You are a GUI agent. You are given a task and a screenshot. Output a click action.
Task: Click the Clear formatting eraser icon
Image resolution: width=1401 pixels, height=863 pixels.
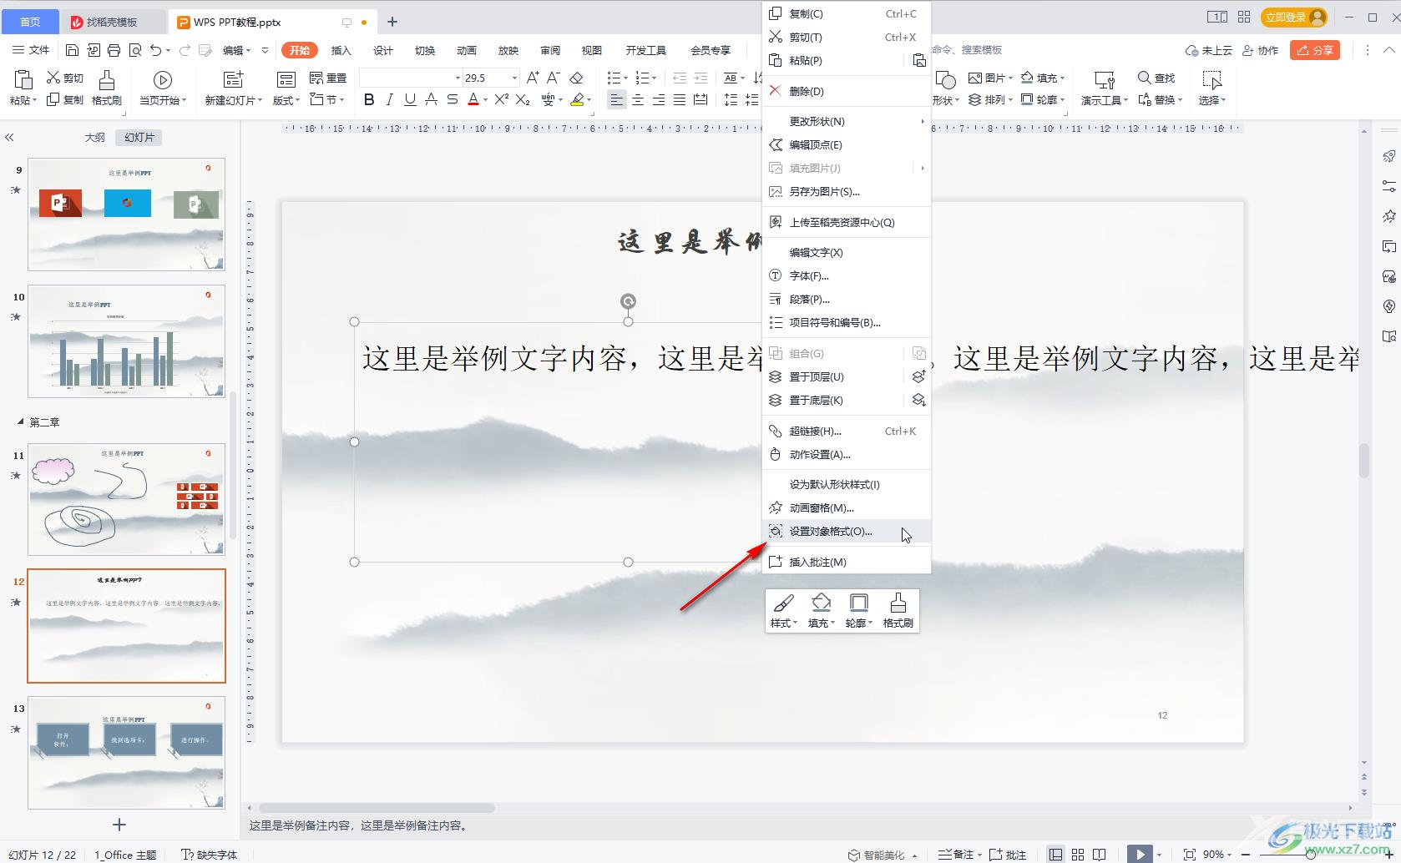[576, 78]
